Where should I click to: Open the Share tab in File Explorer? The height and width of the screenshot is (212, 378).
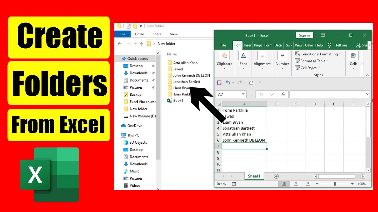[157, 34]
